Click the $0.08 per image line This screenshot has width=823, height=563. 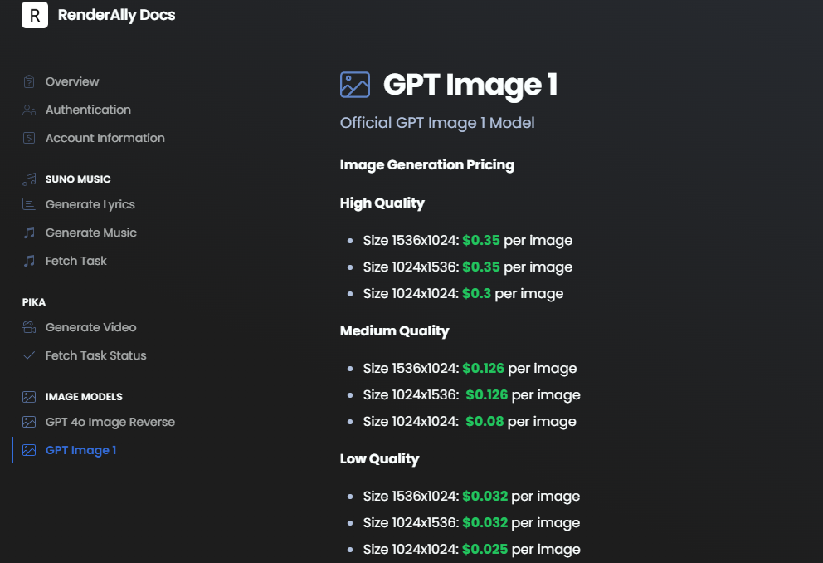470,422
